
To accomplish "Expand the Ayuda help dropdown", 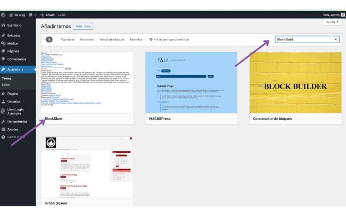I will click(x=332, y=22).
